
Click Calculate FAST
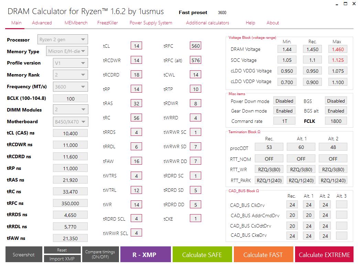point(263,254)
